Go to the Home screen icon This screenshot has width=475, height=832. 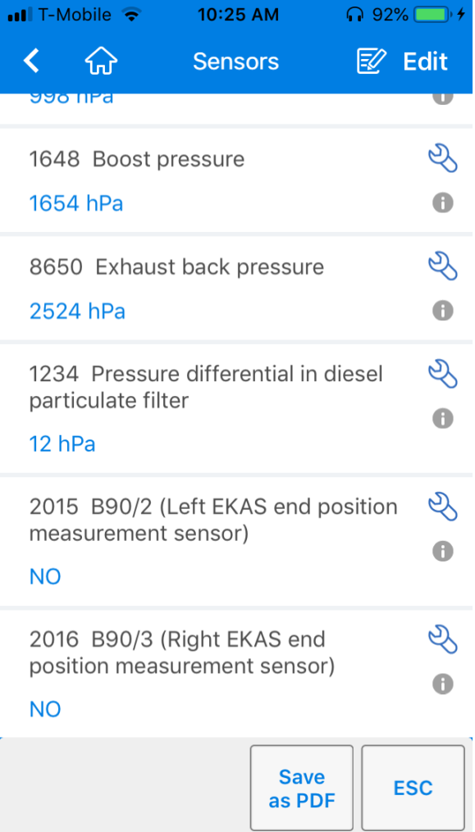coord(101,61)
